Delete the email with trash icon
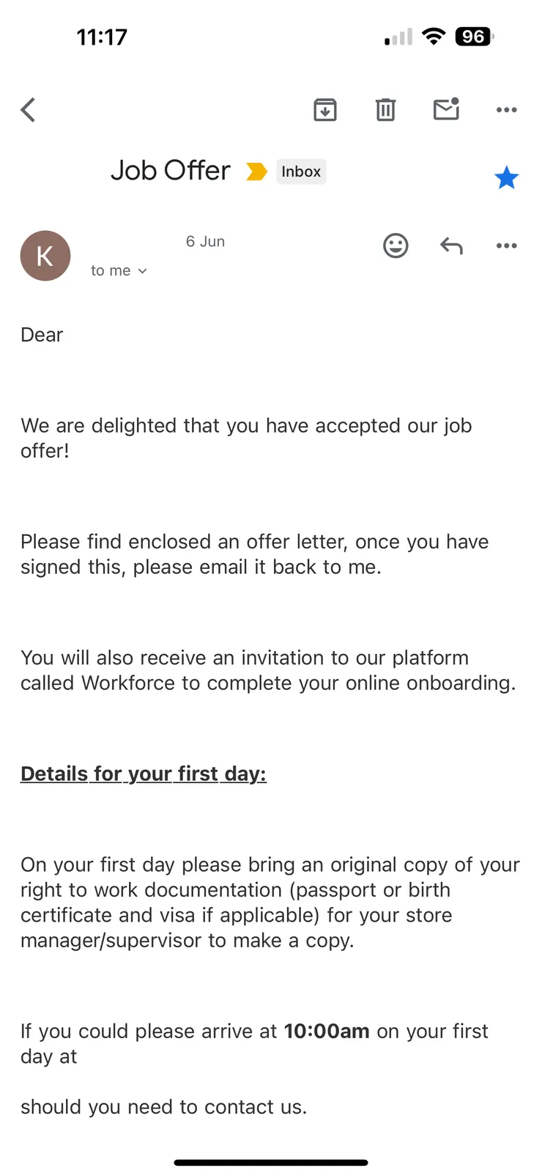Viewport: 542px width, 1176px height. coord(385,110)
